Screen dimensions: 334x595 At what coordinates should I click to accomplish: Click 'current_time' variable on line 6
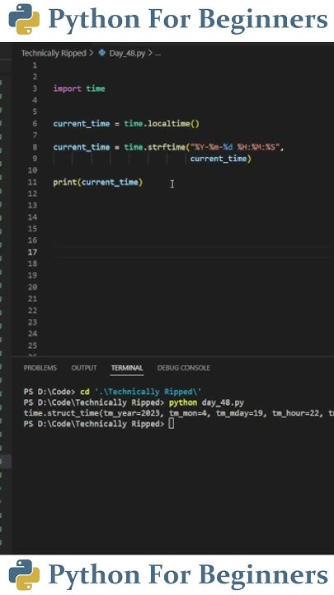(x=82, y=124)
